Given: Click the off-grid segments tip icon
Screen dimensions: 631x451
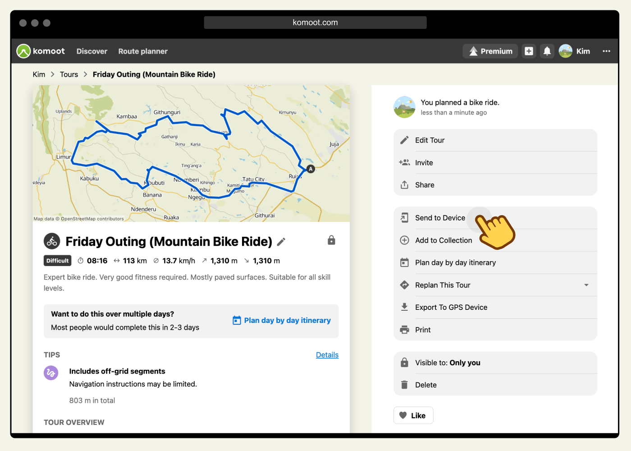Looking at the screenshot, I should [x=51, y=373].
